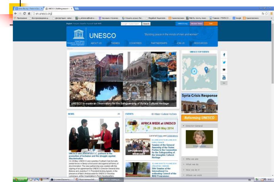Open the Africa Week at UNESCO banner
The image size is (274, 182).
(152, 126)
